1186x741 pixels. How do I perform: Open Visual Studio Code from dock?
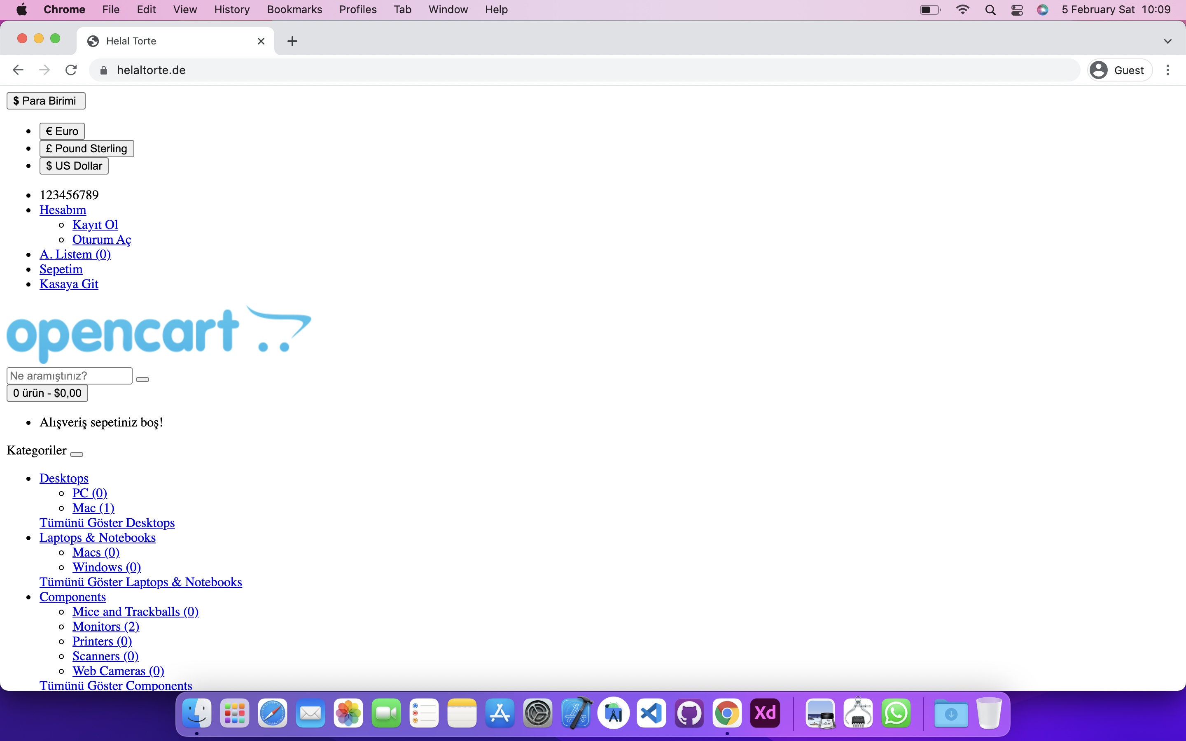pos(651,713)
